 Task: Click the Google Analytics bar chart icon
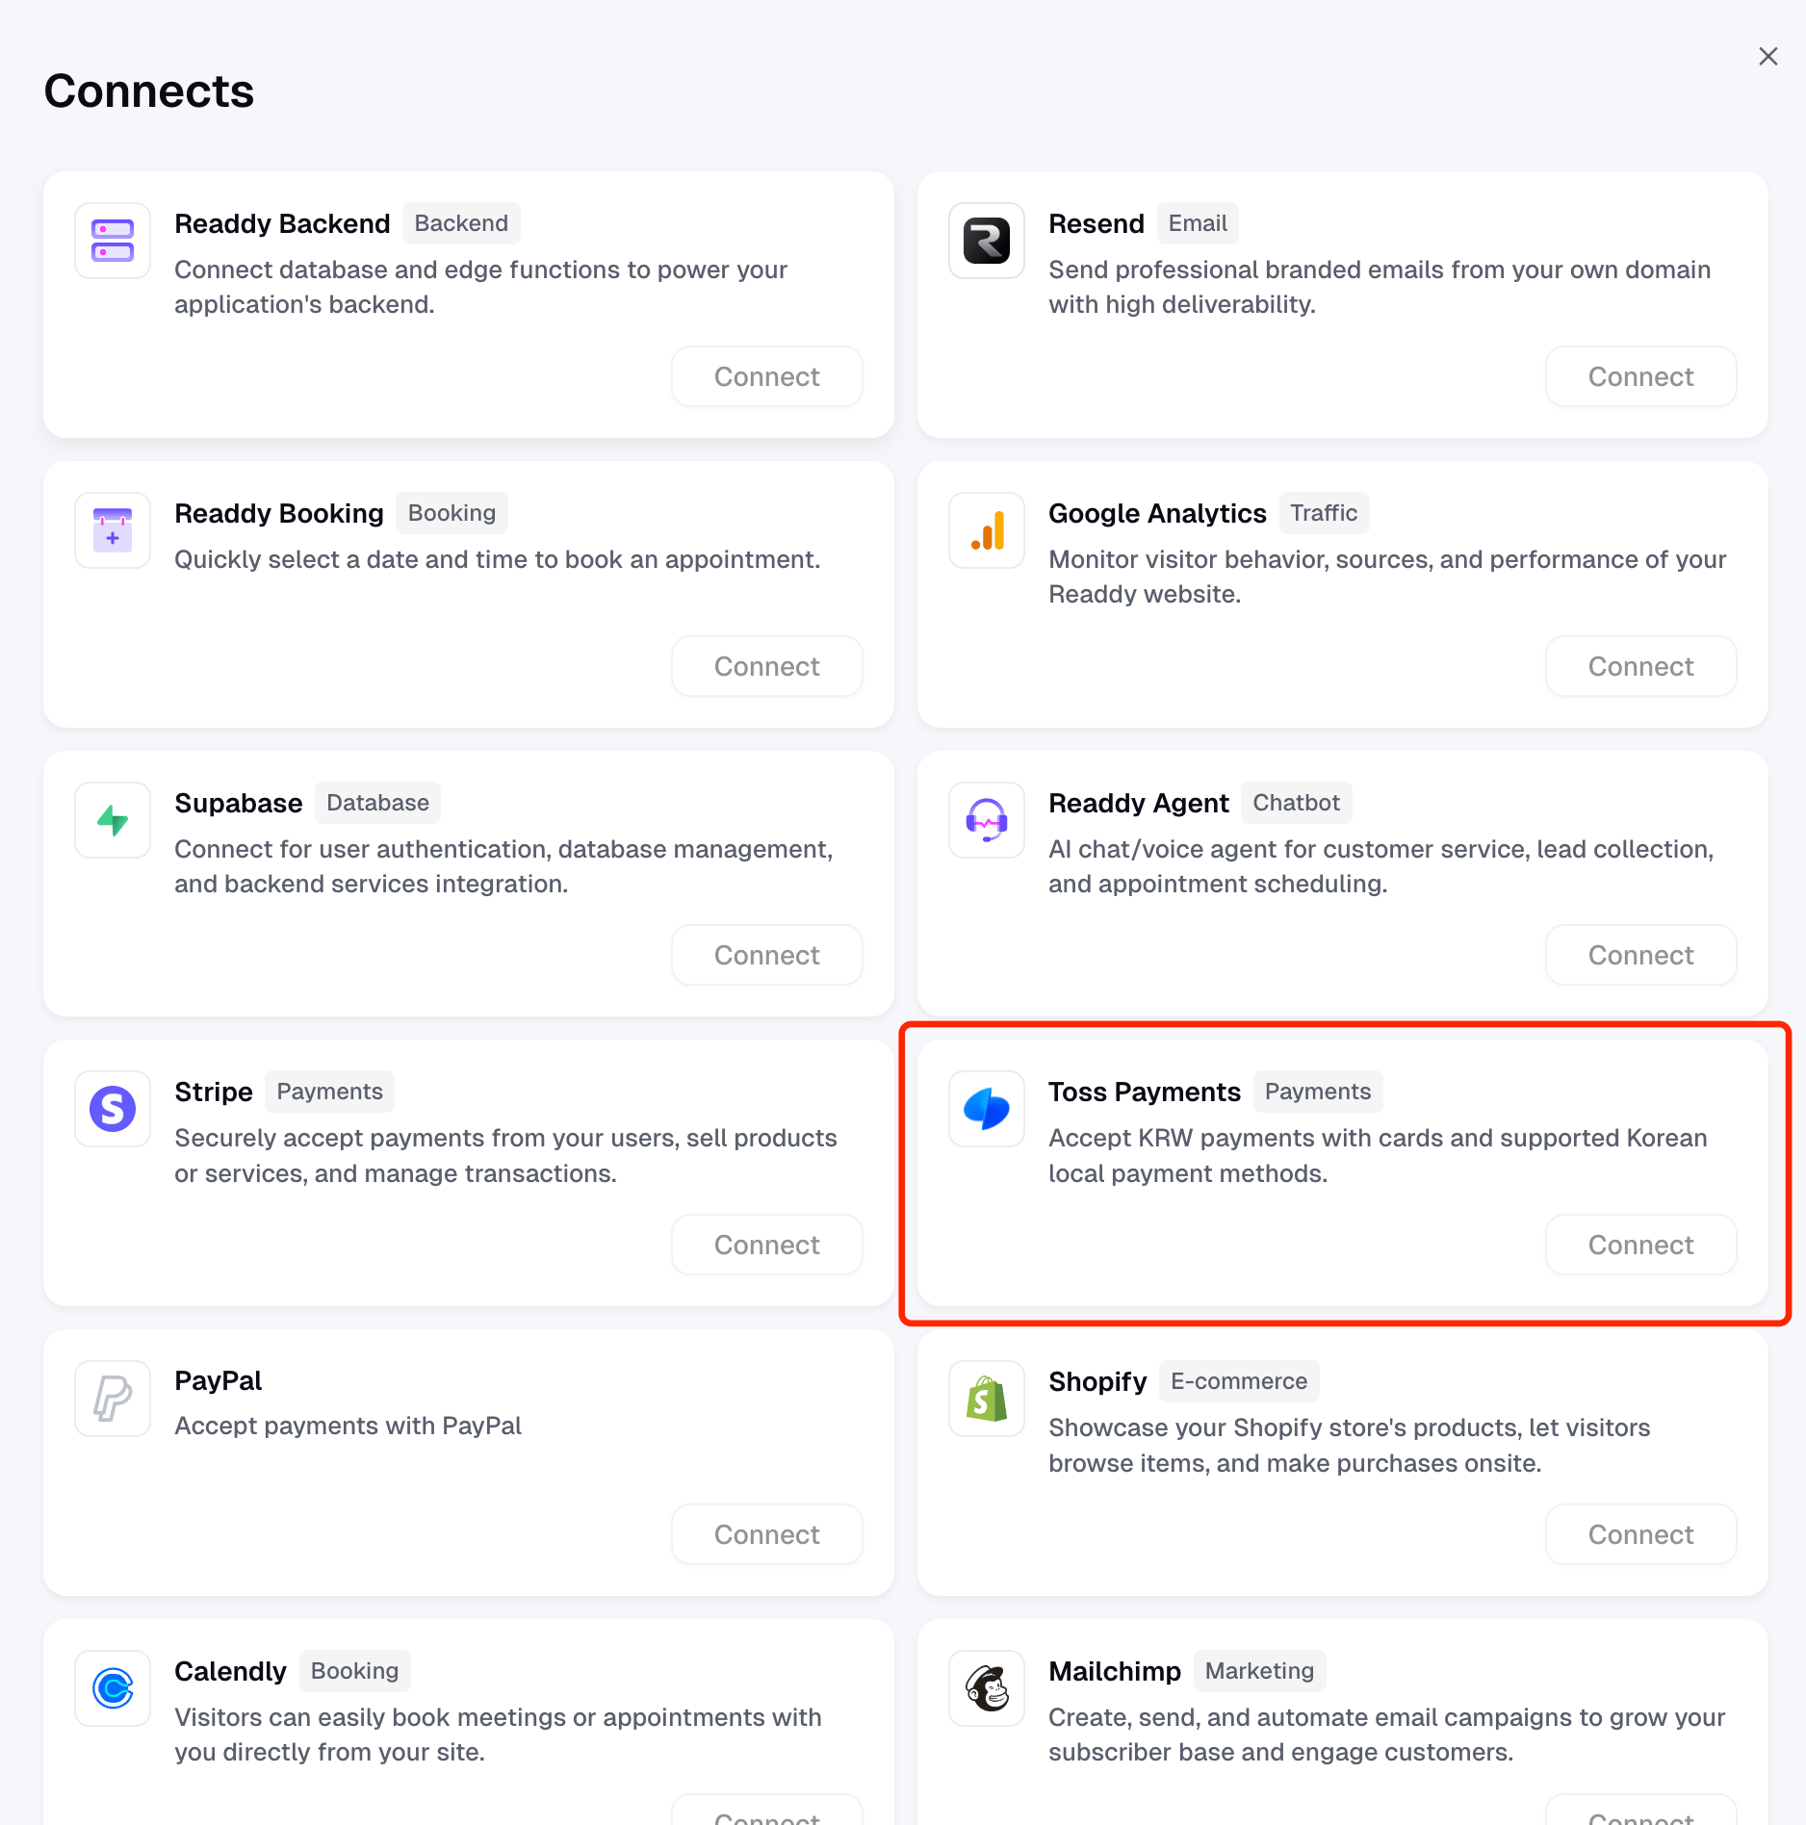(x=987, y=530)
